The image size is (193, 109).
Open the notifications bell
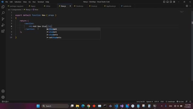(x=190, y=102)
